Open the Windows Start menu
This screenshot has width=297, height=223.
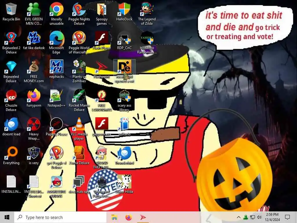pos(7,217)
